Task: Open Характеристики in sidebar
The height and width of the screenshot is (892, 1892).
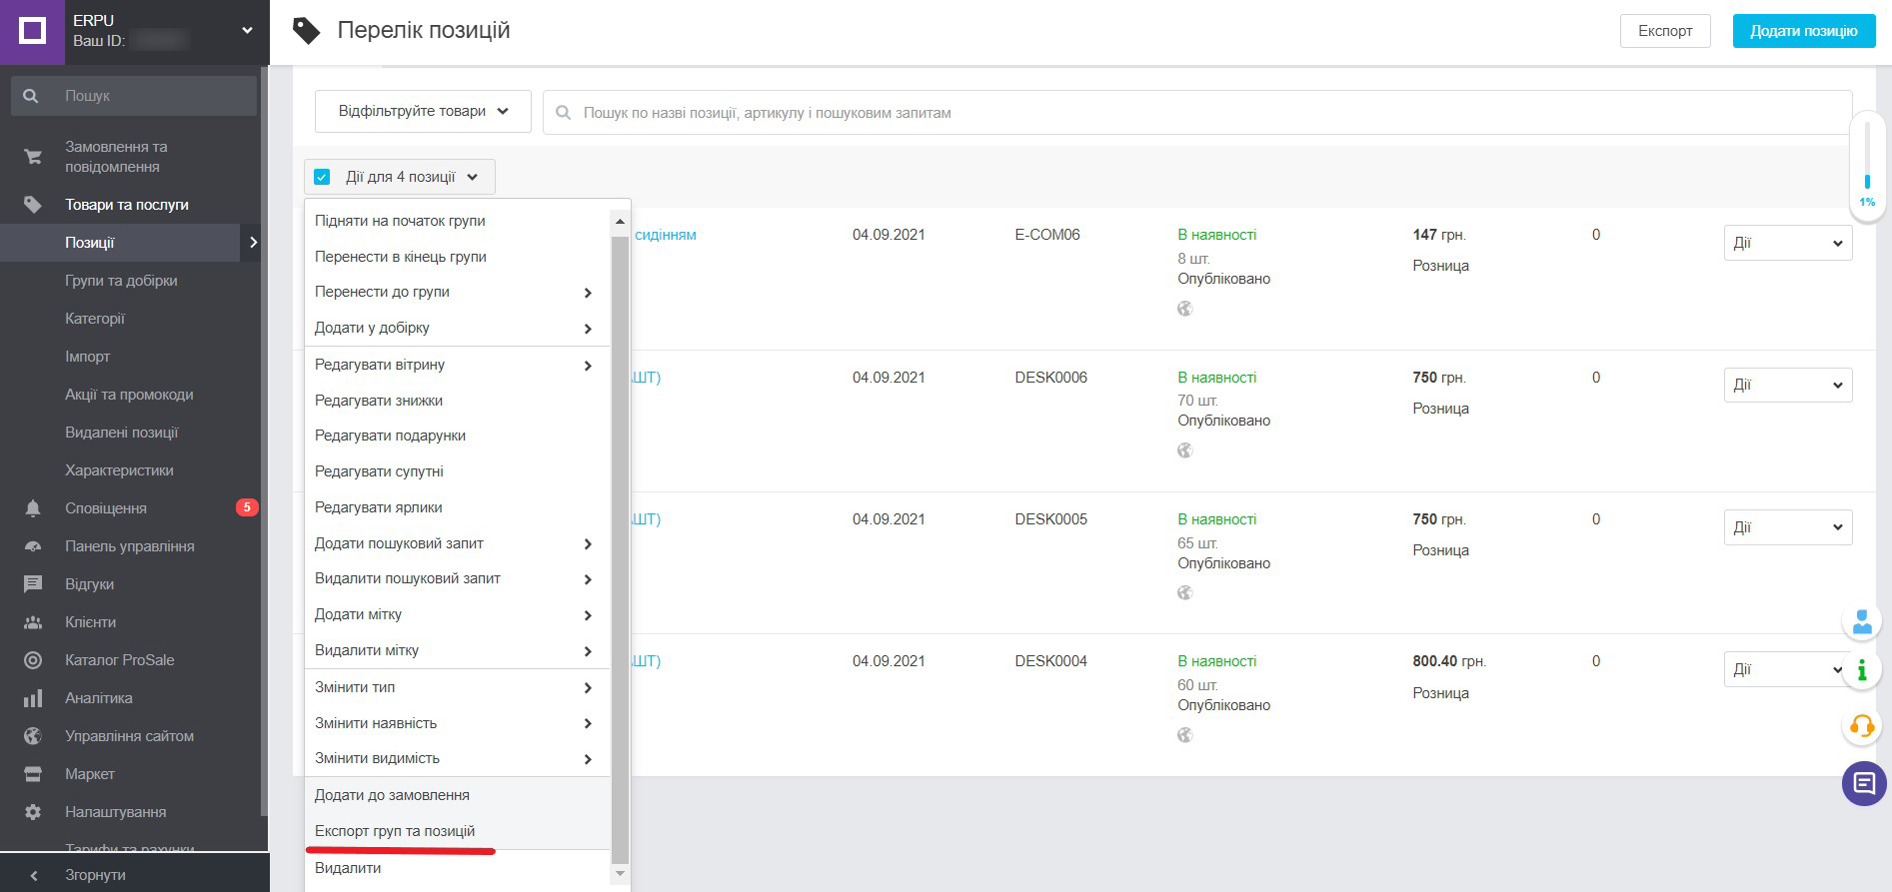Action: [x=119, y=470]
